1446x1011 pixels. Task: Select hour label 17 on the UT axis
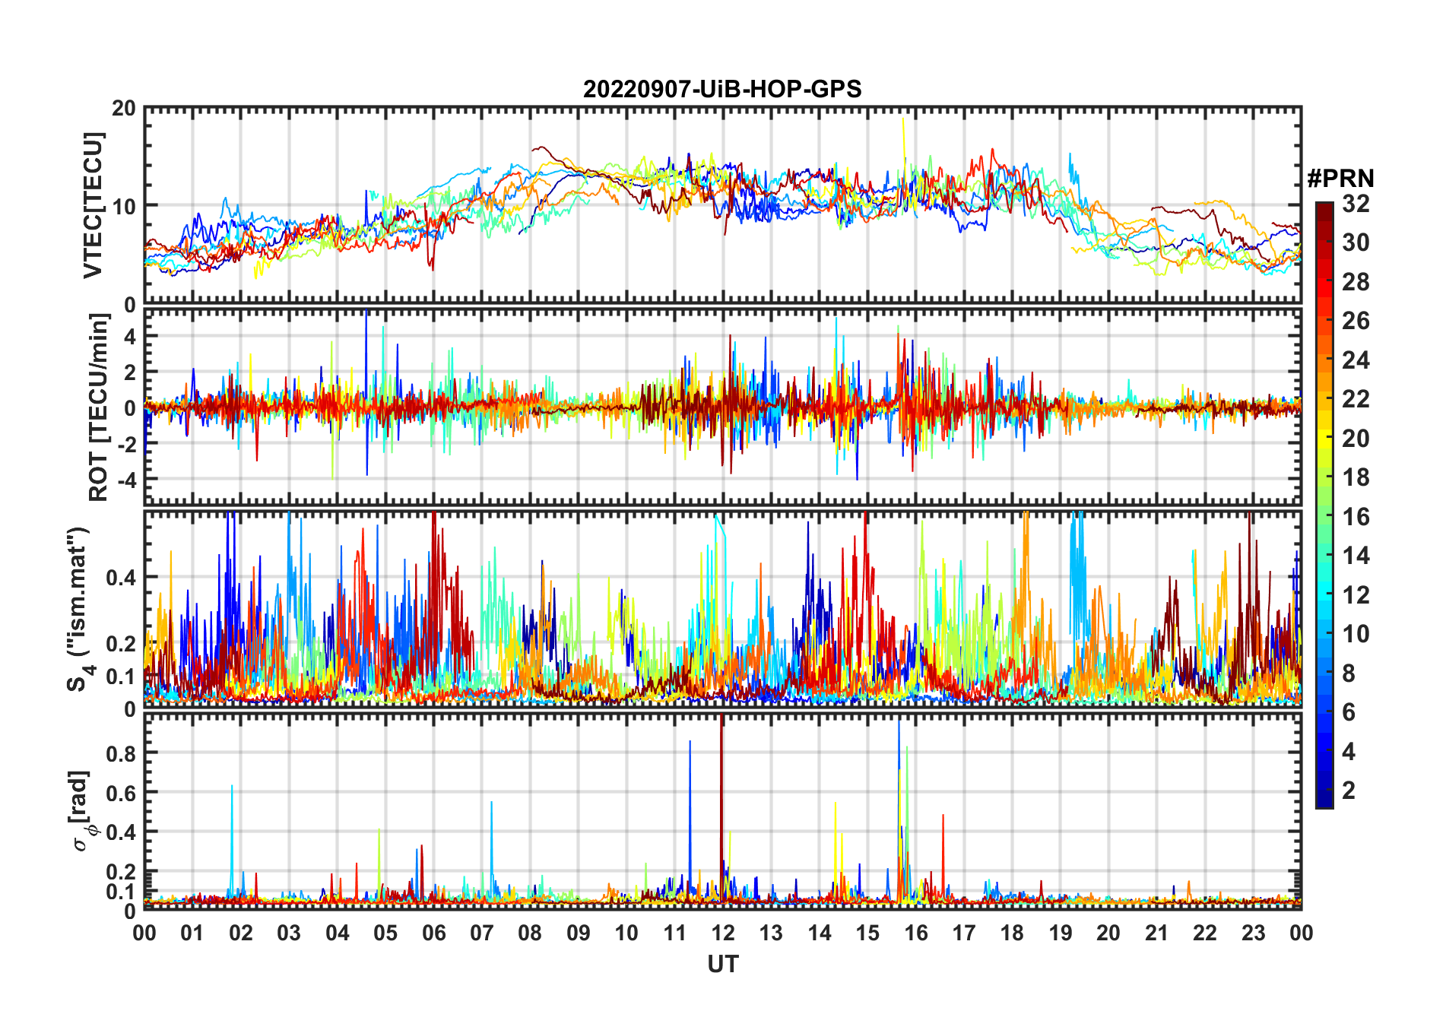click(x=964, y=933)
